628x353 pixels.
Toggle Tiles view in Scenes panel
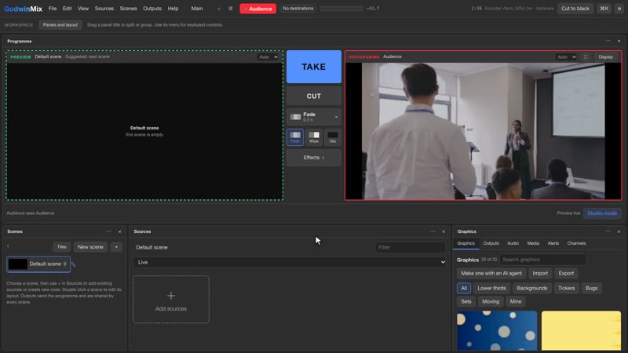62,247
